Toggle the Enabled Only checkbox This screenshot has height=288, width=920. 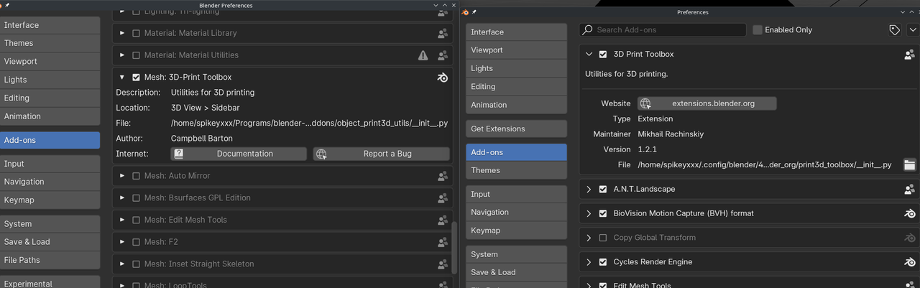pyautogui.click(x=758, y=30)
